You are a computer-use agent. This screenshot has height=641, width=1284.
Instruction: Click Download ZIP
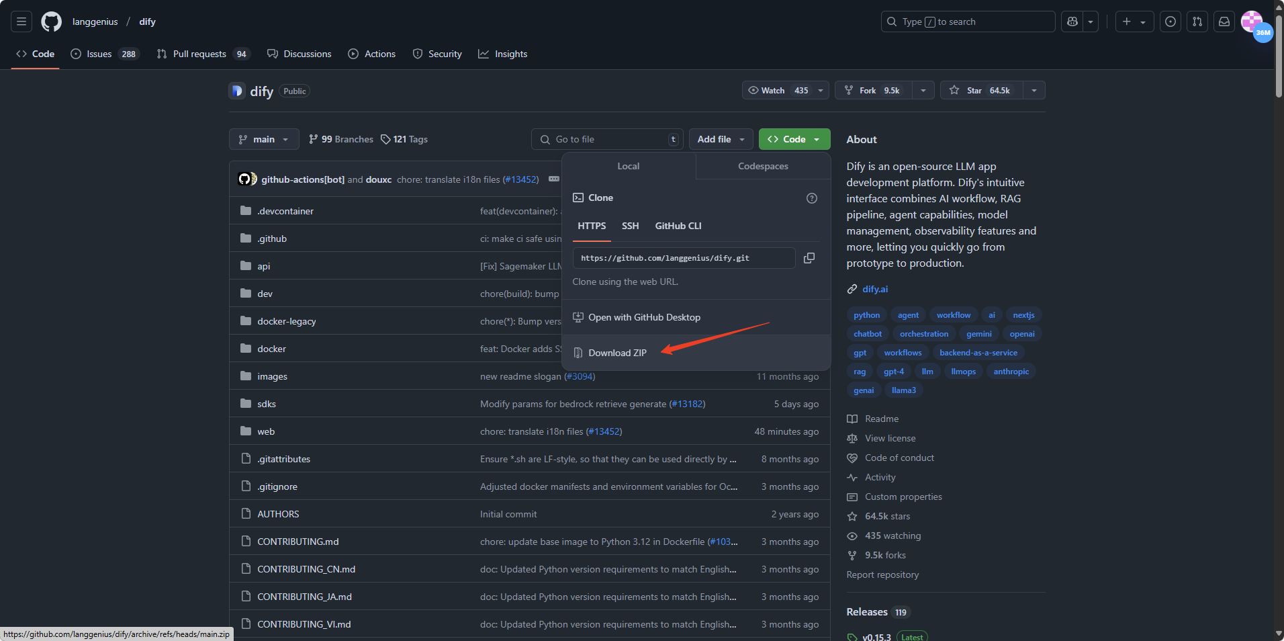(696, 353)
